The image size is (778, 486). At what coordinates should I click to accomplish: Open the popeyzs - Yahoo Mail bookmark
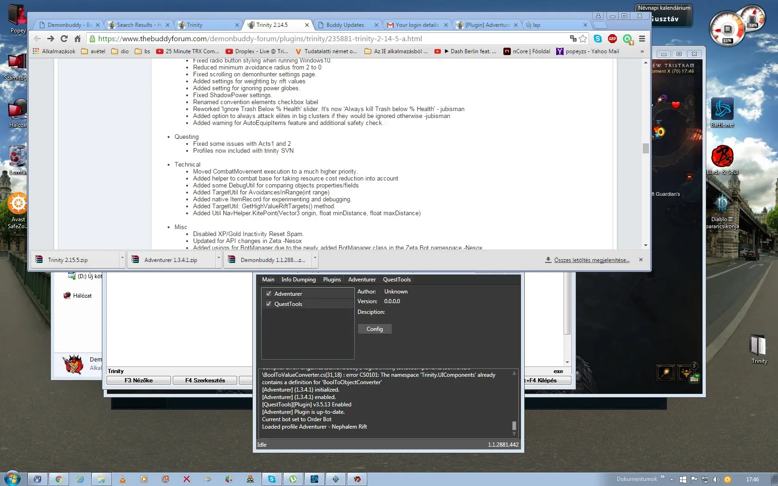(588, 51)
